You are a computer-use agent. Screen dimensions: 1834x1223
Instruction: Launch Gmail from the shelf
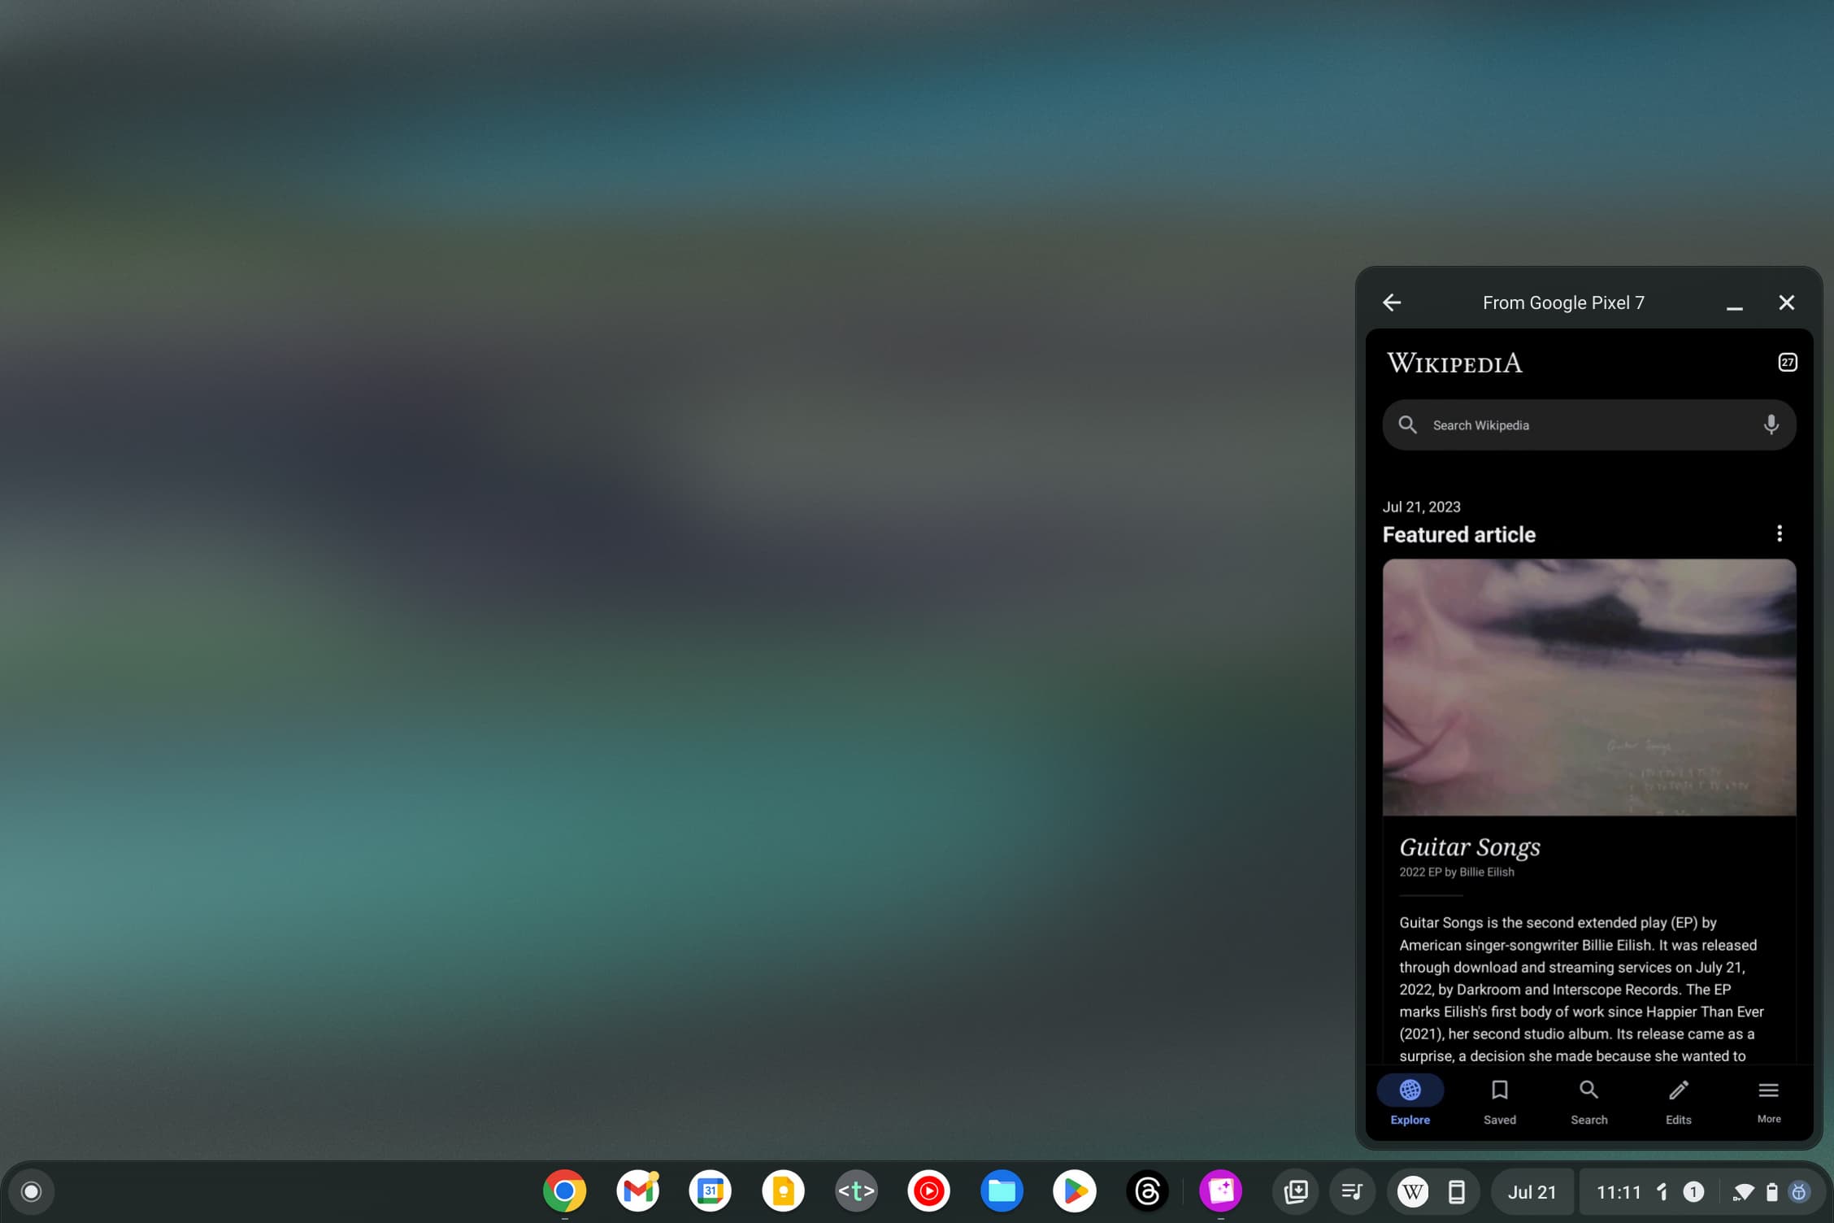638,1191
